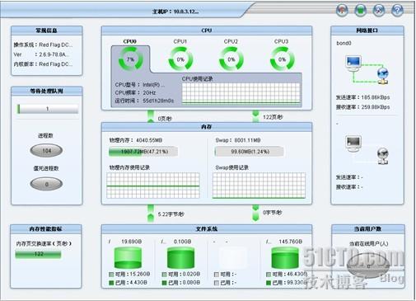Viewport: 416px width, 301px height.
Task: Click the inactive gray monitor icon
Action: (x=353, y=143)
